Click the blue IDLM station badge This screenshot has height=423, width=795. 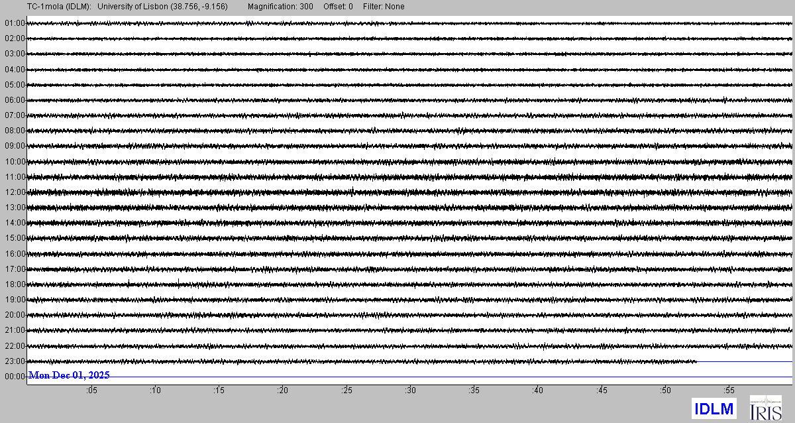point(714,408)
